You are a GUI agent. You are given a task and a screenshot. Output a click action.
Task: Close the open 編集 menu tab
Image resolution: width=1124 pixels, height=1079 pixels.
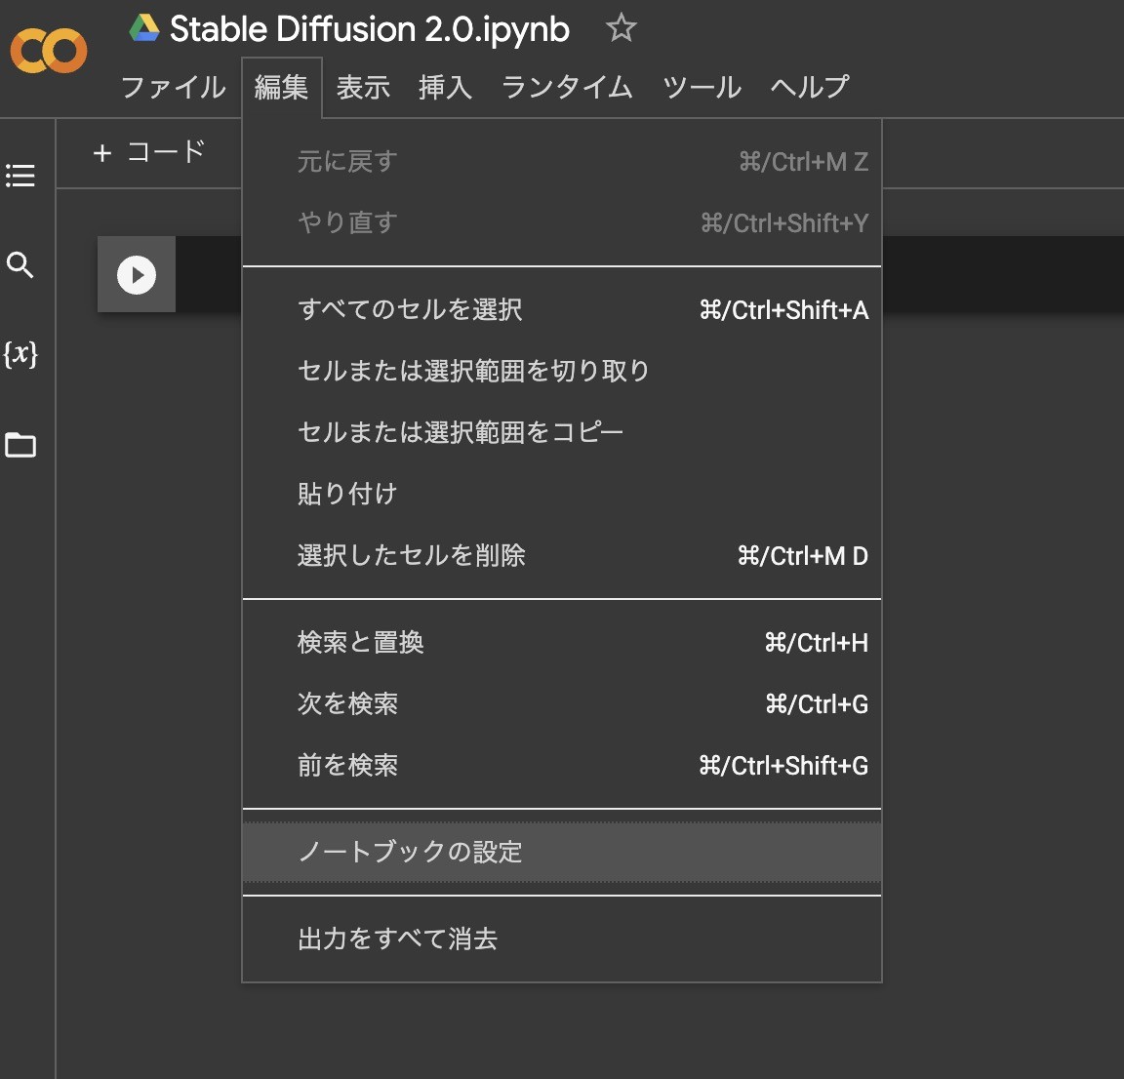click(282, 88)
